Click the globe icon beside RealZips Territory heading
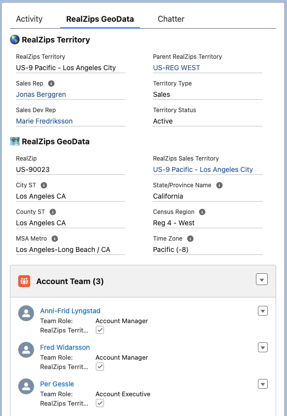The height and width of the screenshot is (416, 287). pos(15,40)
